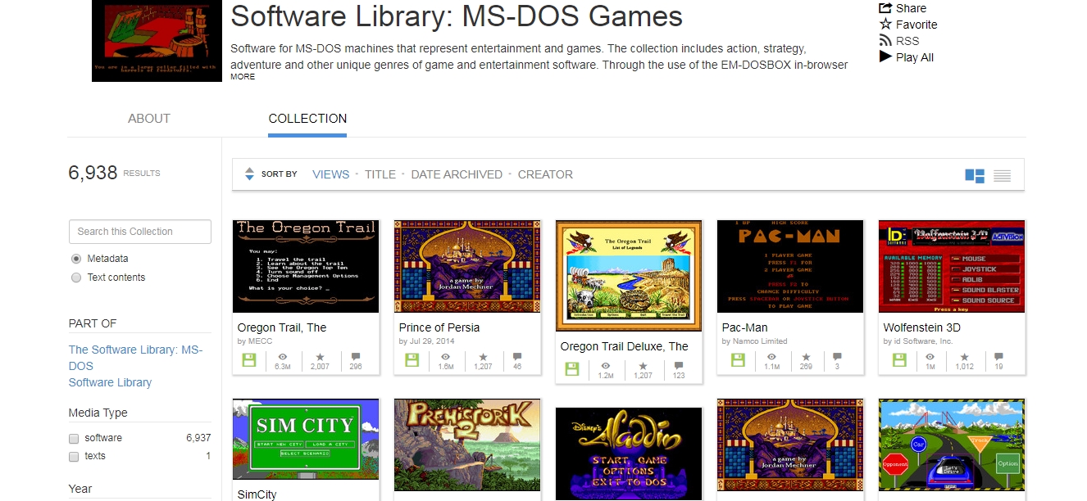Click the favorites star on Oregon Trail Deluxe
The width and height of the screenshot is (1087, 501).
pos(644,366)
